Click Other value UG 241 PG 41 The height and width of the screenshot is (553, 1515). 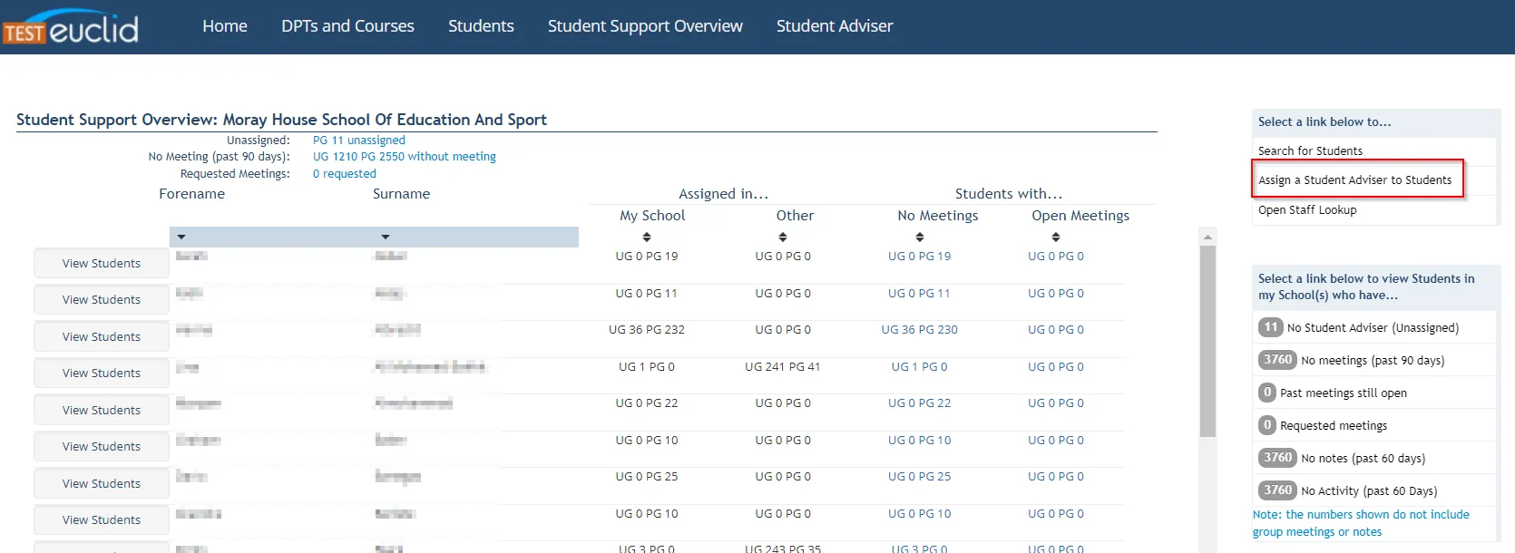point(783,367)
